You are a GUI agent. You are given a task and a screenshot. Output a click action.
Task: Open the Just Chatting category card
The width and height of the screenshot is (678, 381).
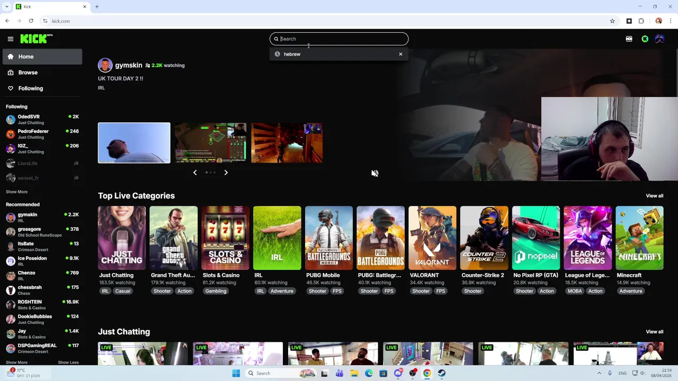coord(122,238)
